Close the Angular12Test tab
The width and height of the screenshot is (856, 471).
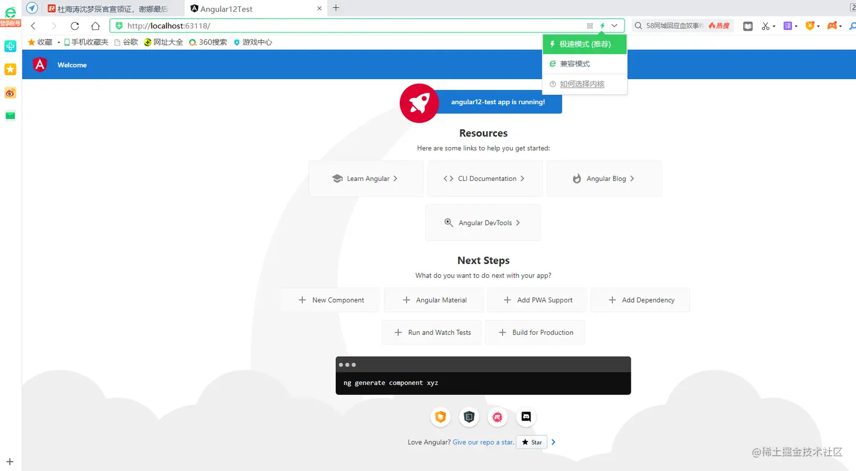[x=319, y=8]
